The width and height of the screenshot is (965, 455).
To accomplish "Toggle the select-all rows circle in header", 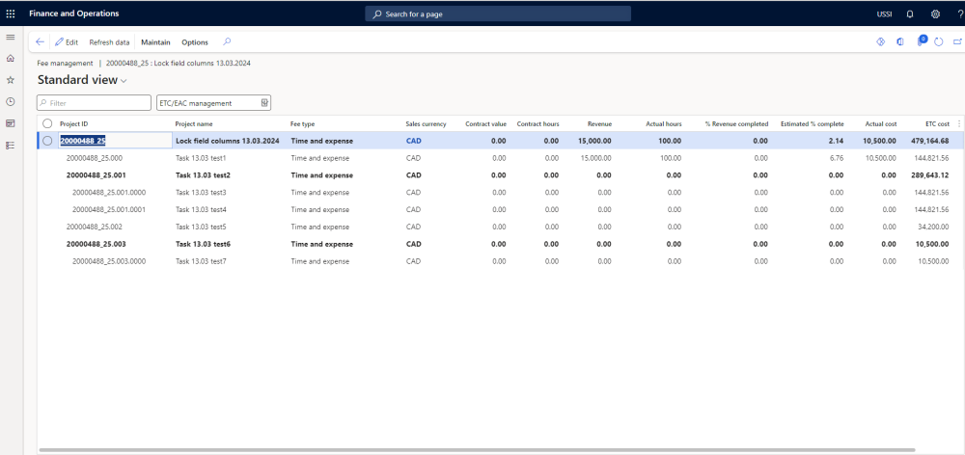I will coord(47,123).
